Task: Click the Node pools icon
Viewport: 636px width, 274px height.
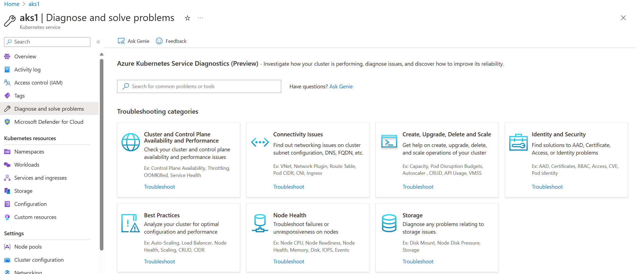Action: point(7,247)
